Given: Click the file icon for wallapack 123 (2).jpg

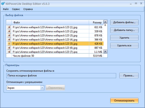Looking at the screenshot, I should [9, 31].
